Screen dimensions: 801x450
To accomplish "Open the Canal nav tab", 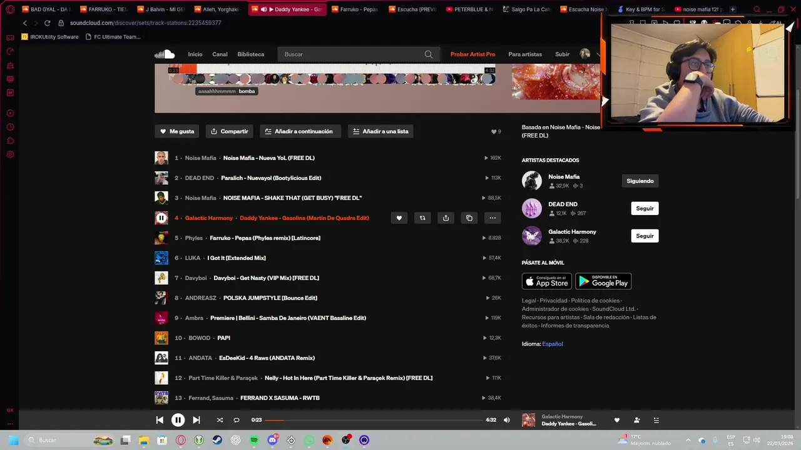I will point(220,54).
